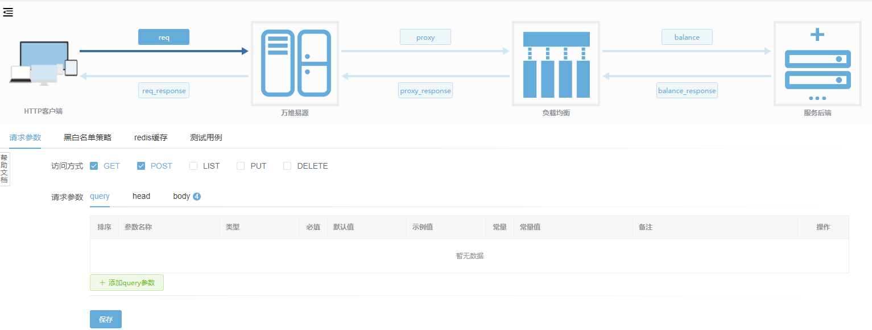
Task: Uncheck the POST method checkbox
Action: (x=141, y=166)
